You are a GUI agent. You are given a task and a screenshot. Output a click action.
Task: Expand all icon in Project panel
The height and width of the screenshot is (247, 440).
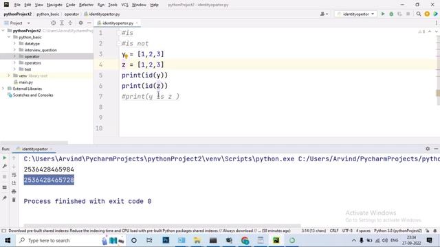click(62, 23)
